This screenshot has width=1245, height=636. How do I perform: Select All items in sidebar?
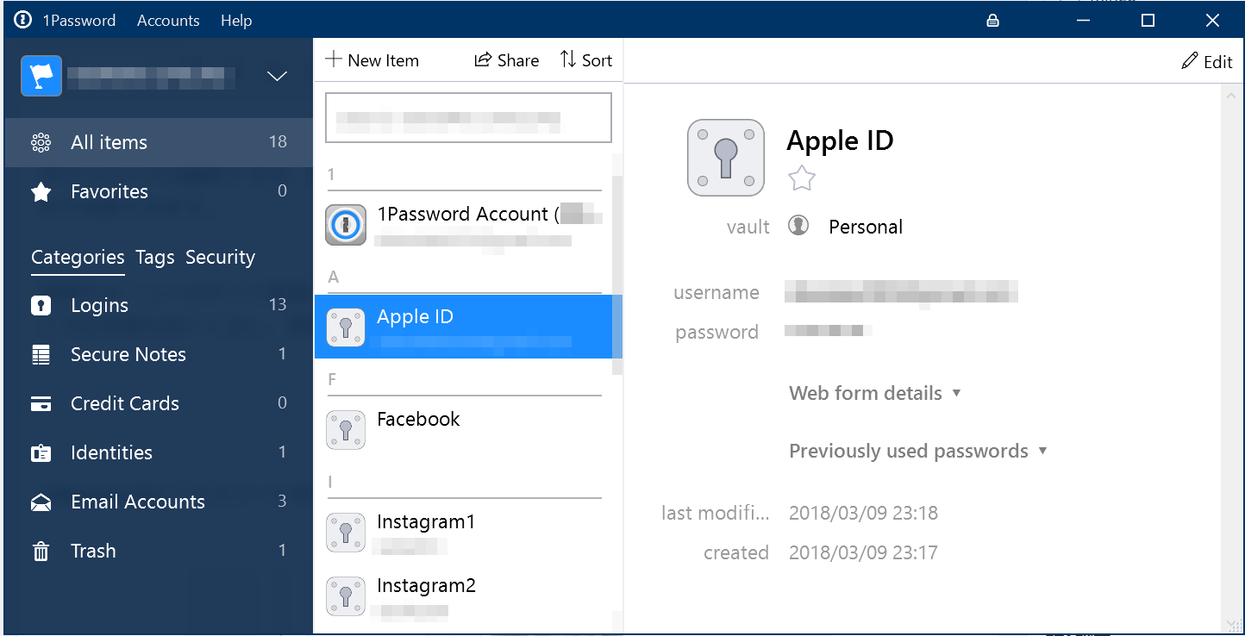pyautogui.click(x=159, y=142)
